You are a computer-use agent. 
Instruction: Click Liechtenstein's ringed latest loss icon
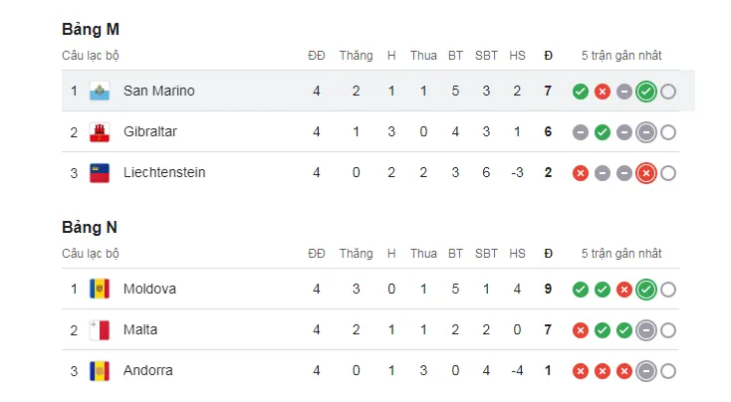coord(645,173)
